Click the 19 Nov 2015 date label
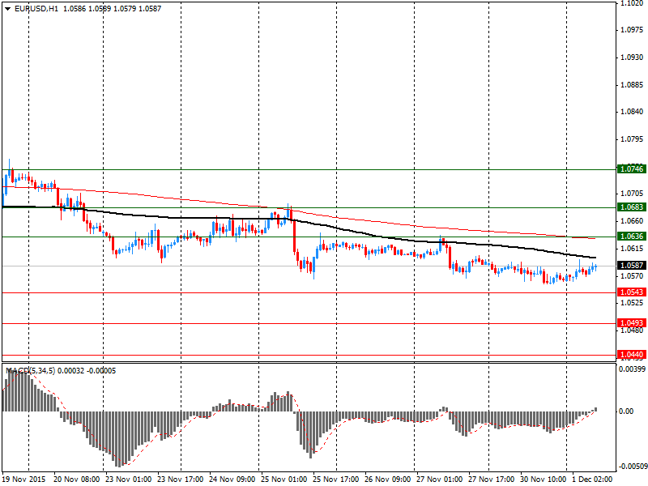648x486 pixels. (x=23, y=480)
